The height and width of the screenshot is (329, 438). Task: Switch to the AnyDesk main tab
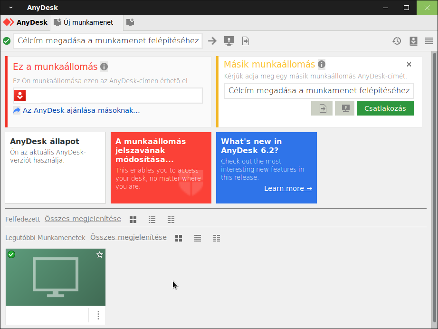(26, 22)
